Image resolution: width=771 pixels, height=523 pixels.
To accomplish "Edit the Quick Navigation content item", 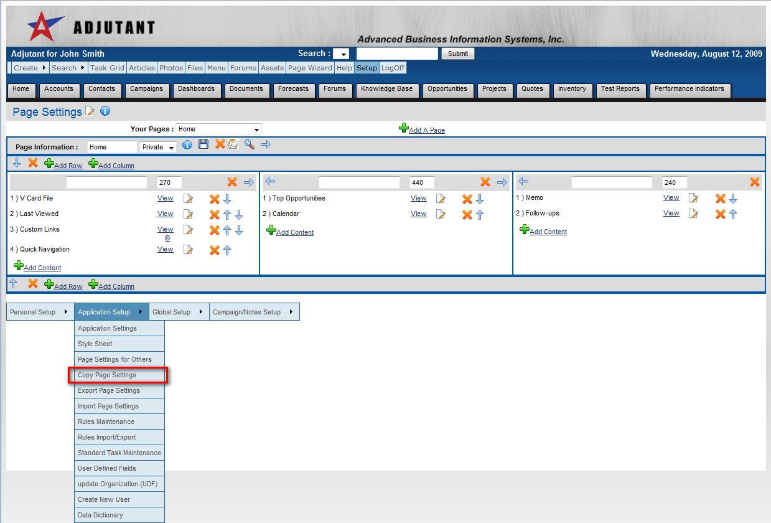I will [x=188, y=250].
